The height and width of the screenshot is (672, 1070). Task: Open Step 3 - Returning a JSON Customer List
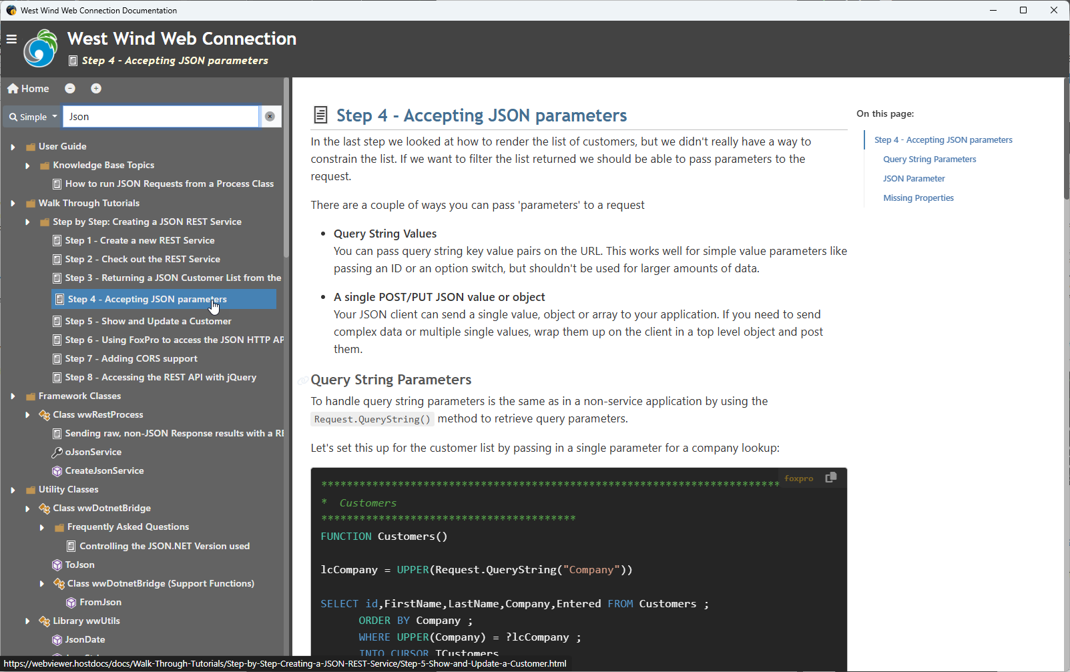[x=173, y=278]
